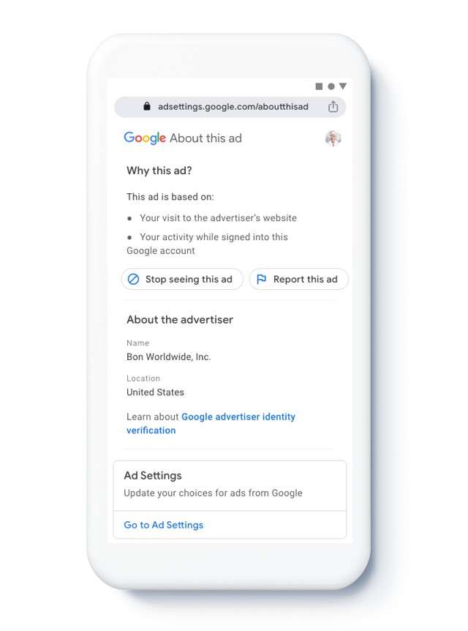Click the flag icon on Report this ad
The width and height of the screenshot is (468, 631).
click(x=262, y=279)
